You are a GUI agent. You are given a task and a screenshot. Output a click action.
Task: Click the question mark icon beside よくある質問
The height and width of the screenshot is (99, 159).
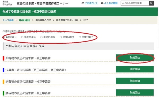(x=102, y=3)
